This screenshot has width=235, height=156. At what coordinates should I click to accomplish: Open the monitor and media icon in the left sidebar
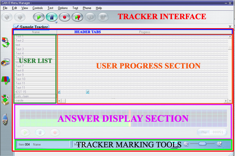coord(5,62)
